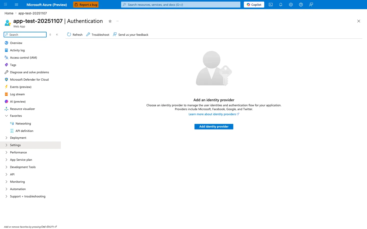
Task: Favorite this page with the star icon
Action: 110,21
